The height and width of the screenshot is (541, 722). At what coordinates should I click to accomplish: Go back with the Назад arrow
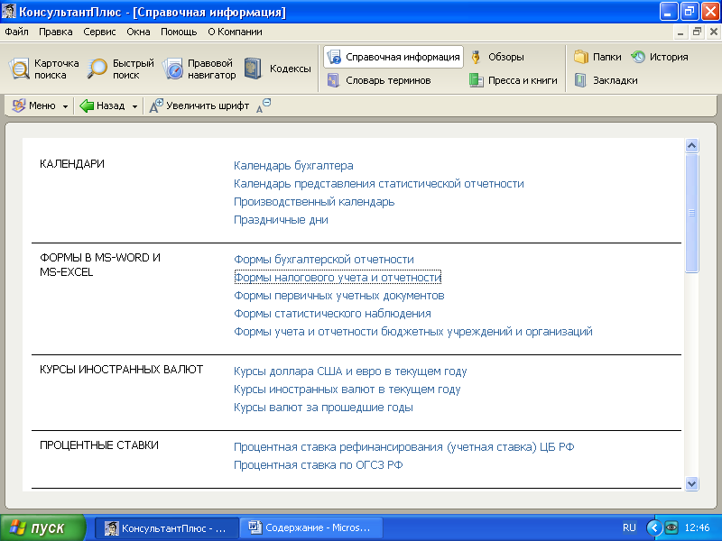(102, 105)
